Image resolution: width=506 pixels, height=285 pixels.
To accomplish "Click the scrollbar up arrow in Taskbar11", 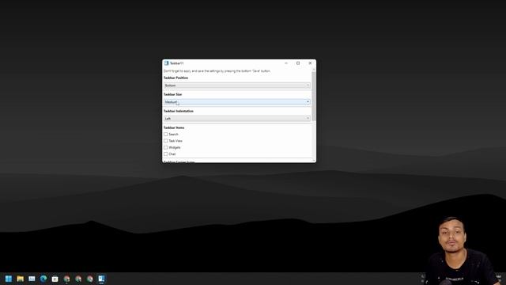I will pos(314,70).
